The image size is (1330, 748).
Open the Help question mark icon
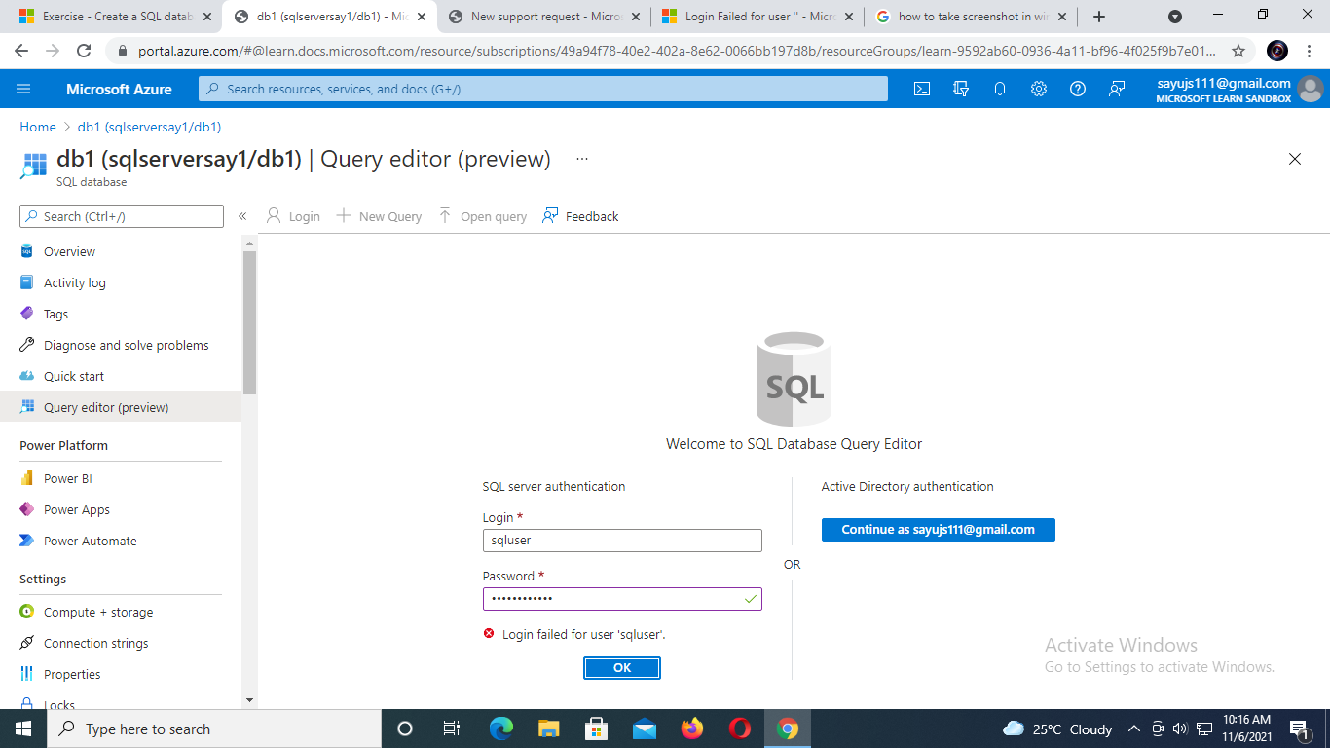pos(1078,89)
